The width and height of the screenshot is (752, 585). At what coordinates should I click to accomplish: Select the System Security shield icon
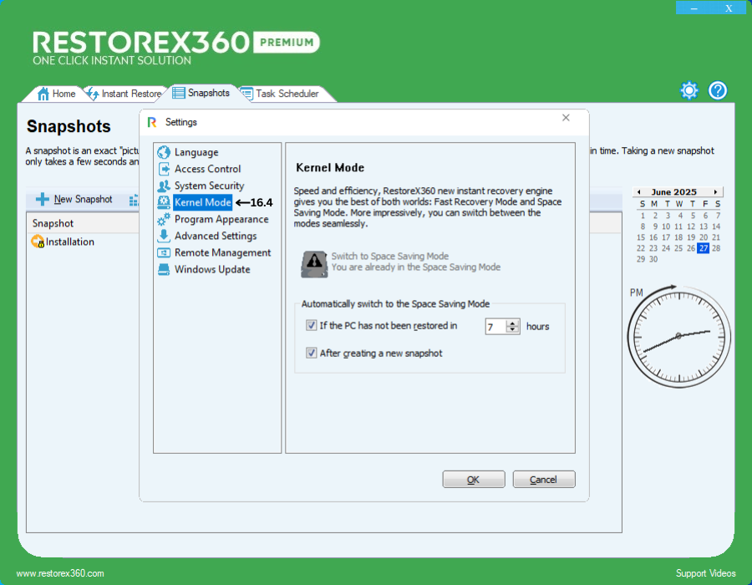164,186
